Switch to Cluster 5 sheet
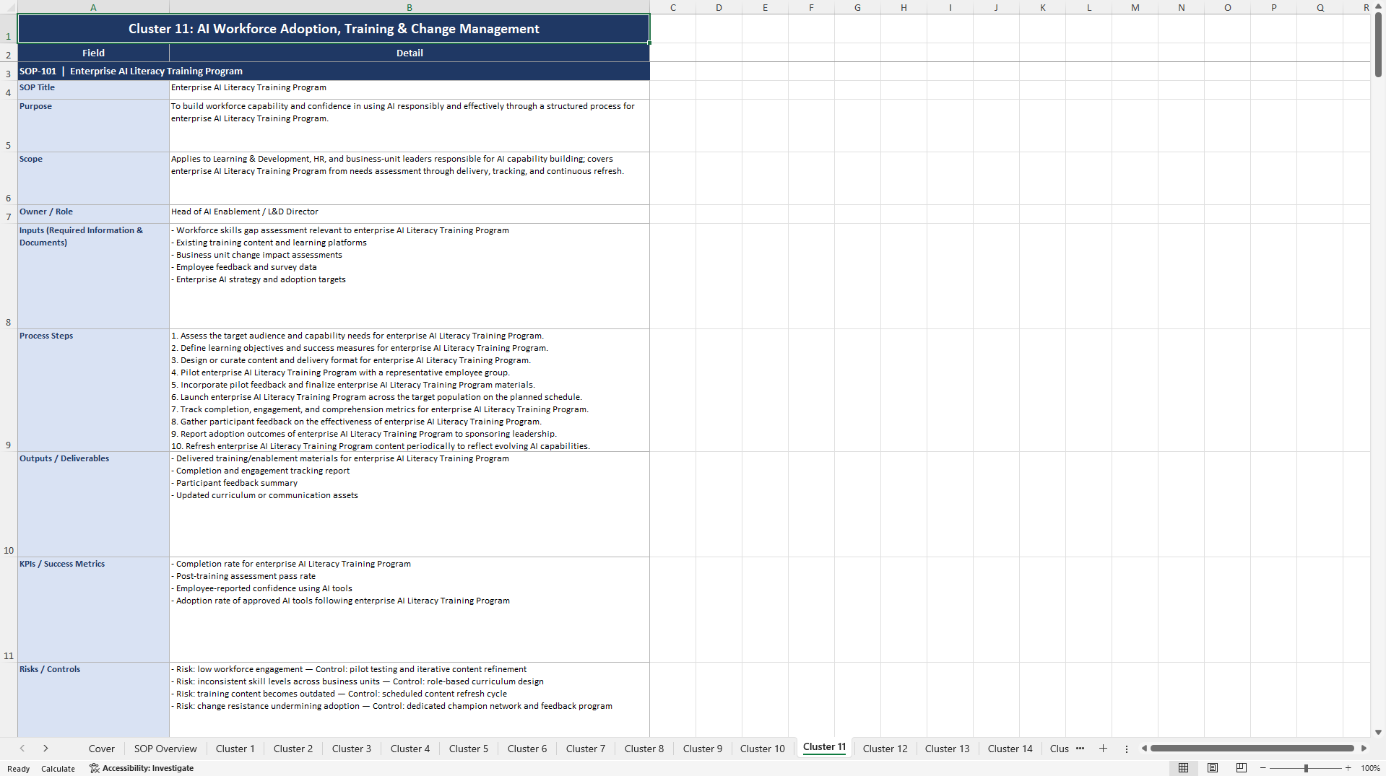Screen dimensions: 1386x776 pyautogui.click(x=469, y=749)
